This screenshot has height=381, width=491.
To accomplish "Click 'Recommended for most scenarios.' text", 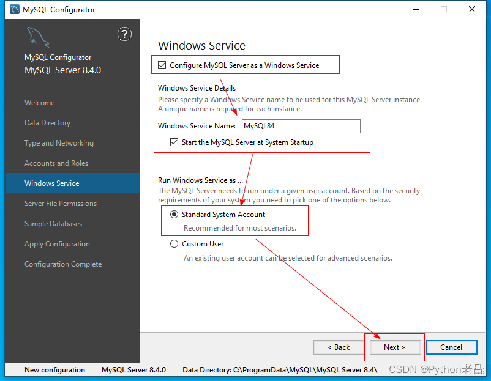I will pos(240,228).
